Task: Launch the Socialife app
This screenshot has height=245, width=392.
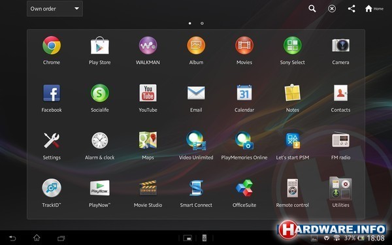Action: tap(100, 93)
